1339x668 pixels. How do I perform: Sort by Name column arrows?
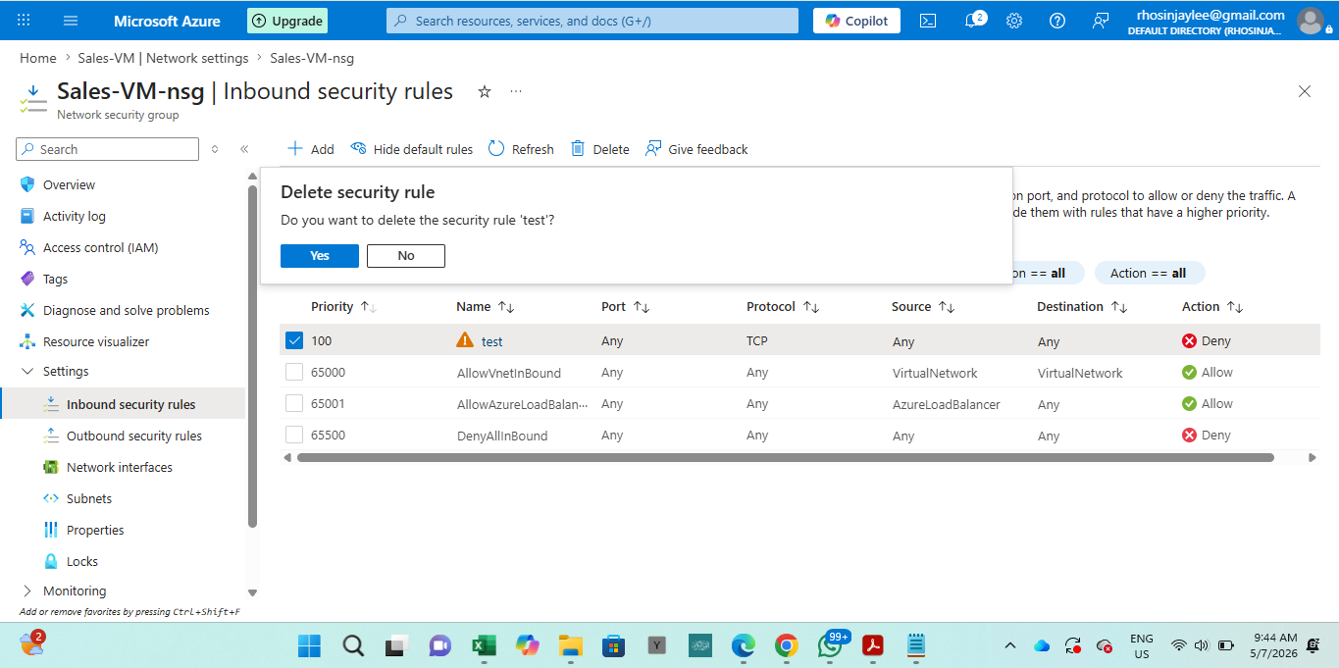(x=506, y=307)
